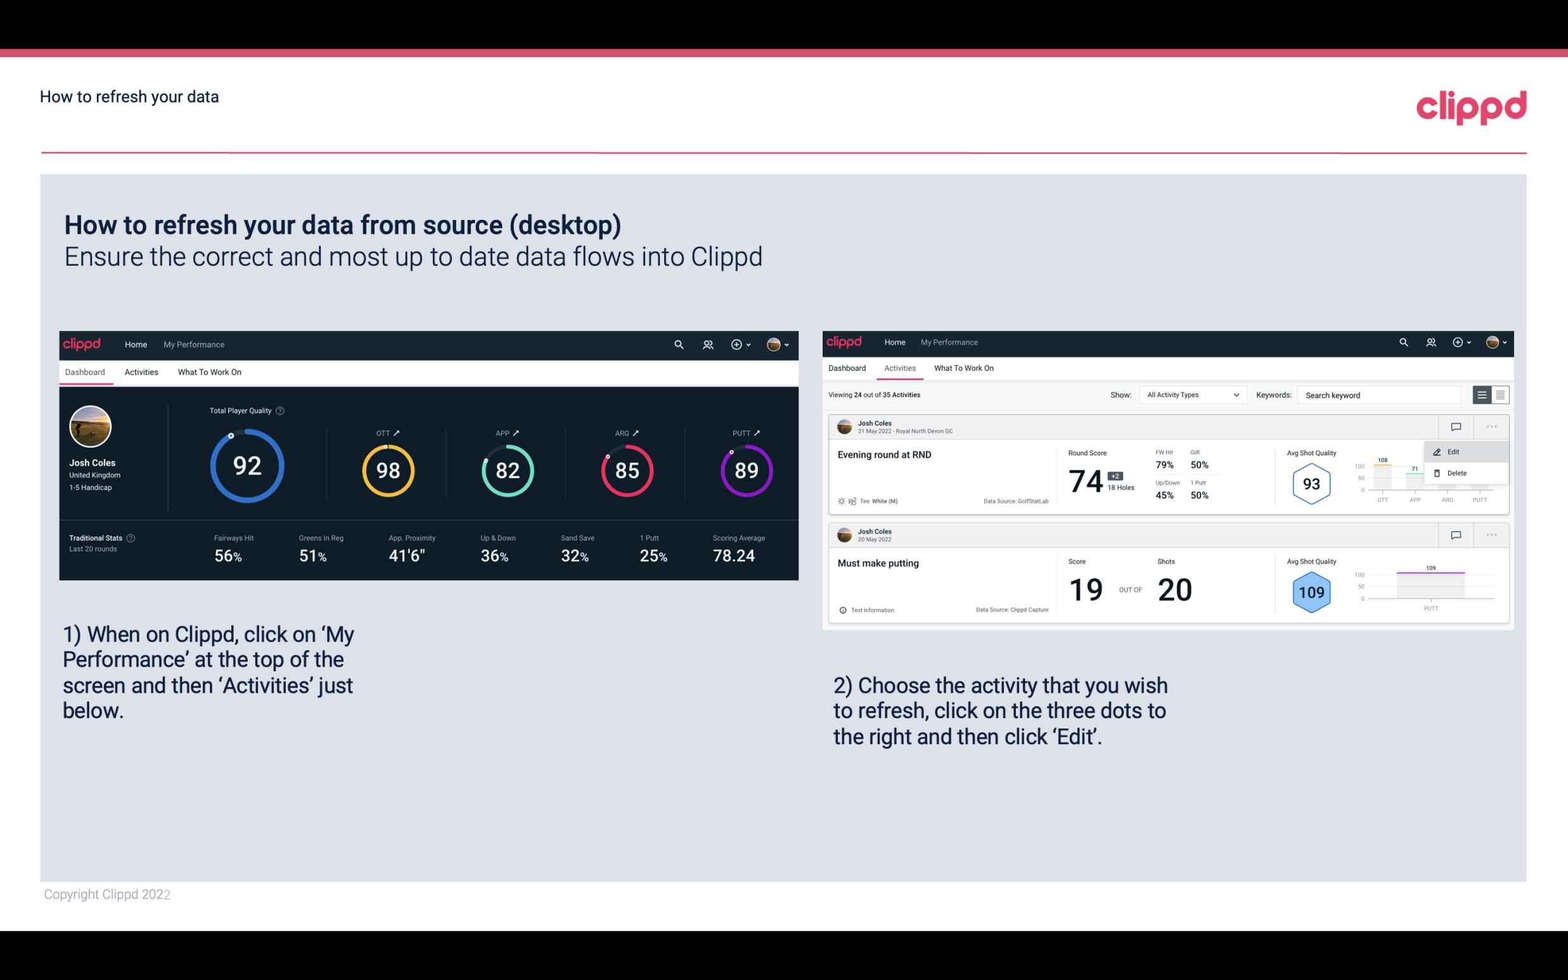Click the Delete option in context menu
Screen dimensions: 1568x980
click(1457, 473)
